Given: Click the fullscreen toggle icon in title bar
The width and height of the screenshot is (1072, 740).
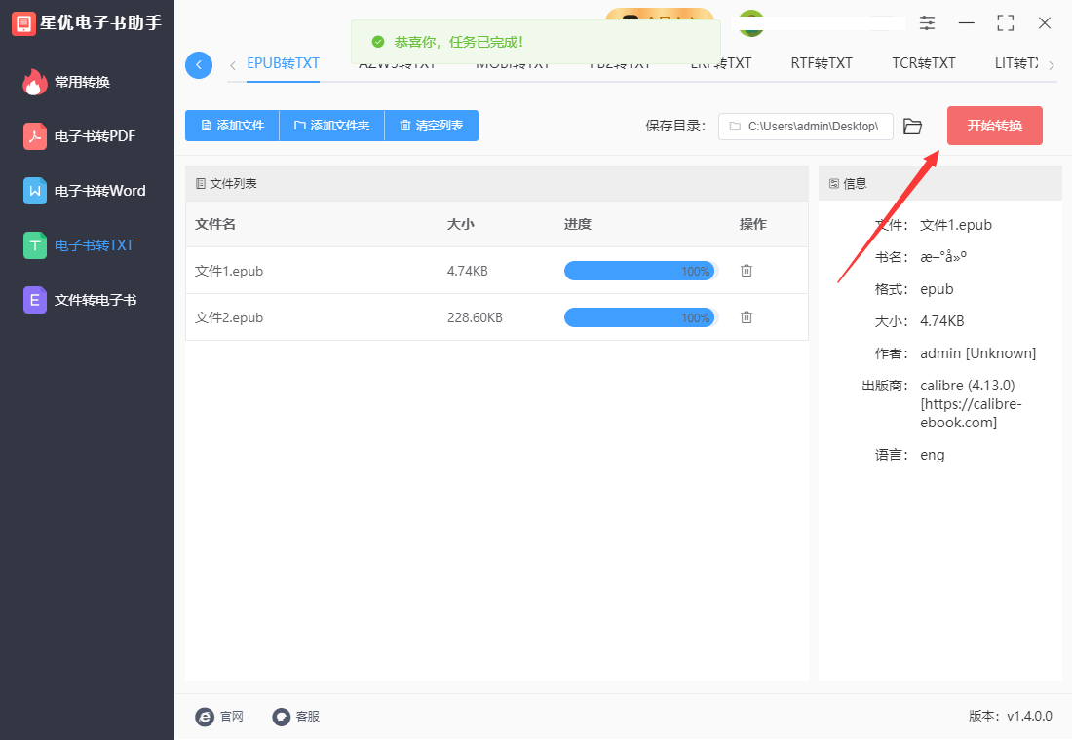Looking at the screenshot, I should tap(1006, 23).
